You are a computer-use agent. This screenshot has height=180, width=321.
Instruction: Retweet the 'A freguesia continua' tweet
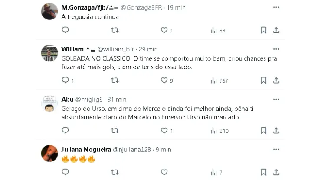115,30
